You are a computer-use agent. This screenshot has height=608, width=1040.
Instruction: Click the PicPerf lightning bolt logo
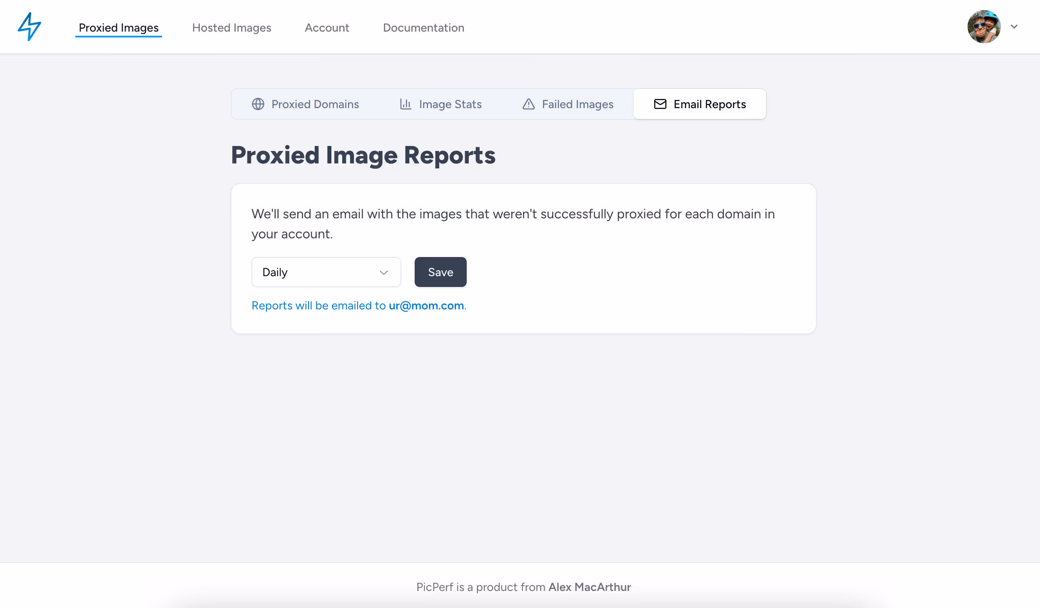[x=29, y=27]
